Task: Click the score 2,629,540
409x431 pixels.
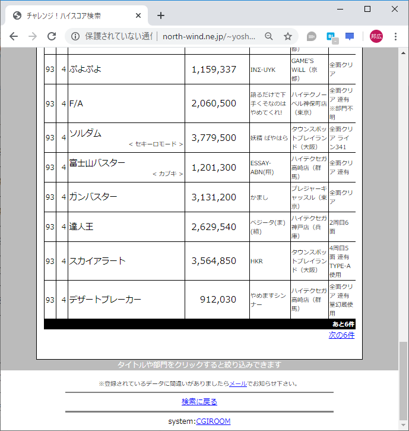Action: point(214,226)
